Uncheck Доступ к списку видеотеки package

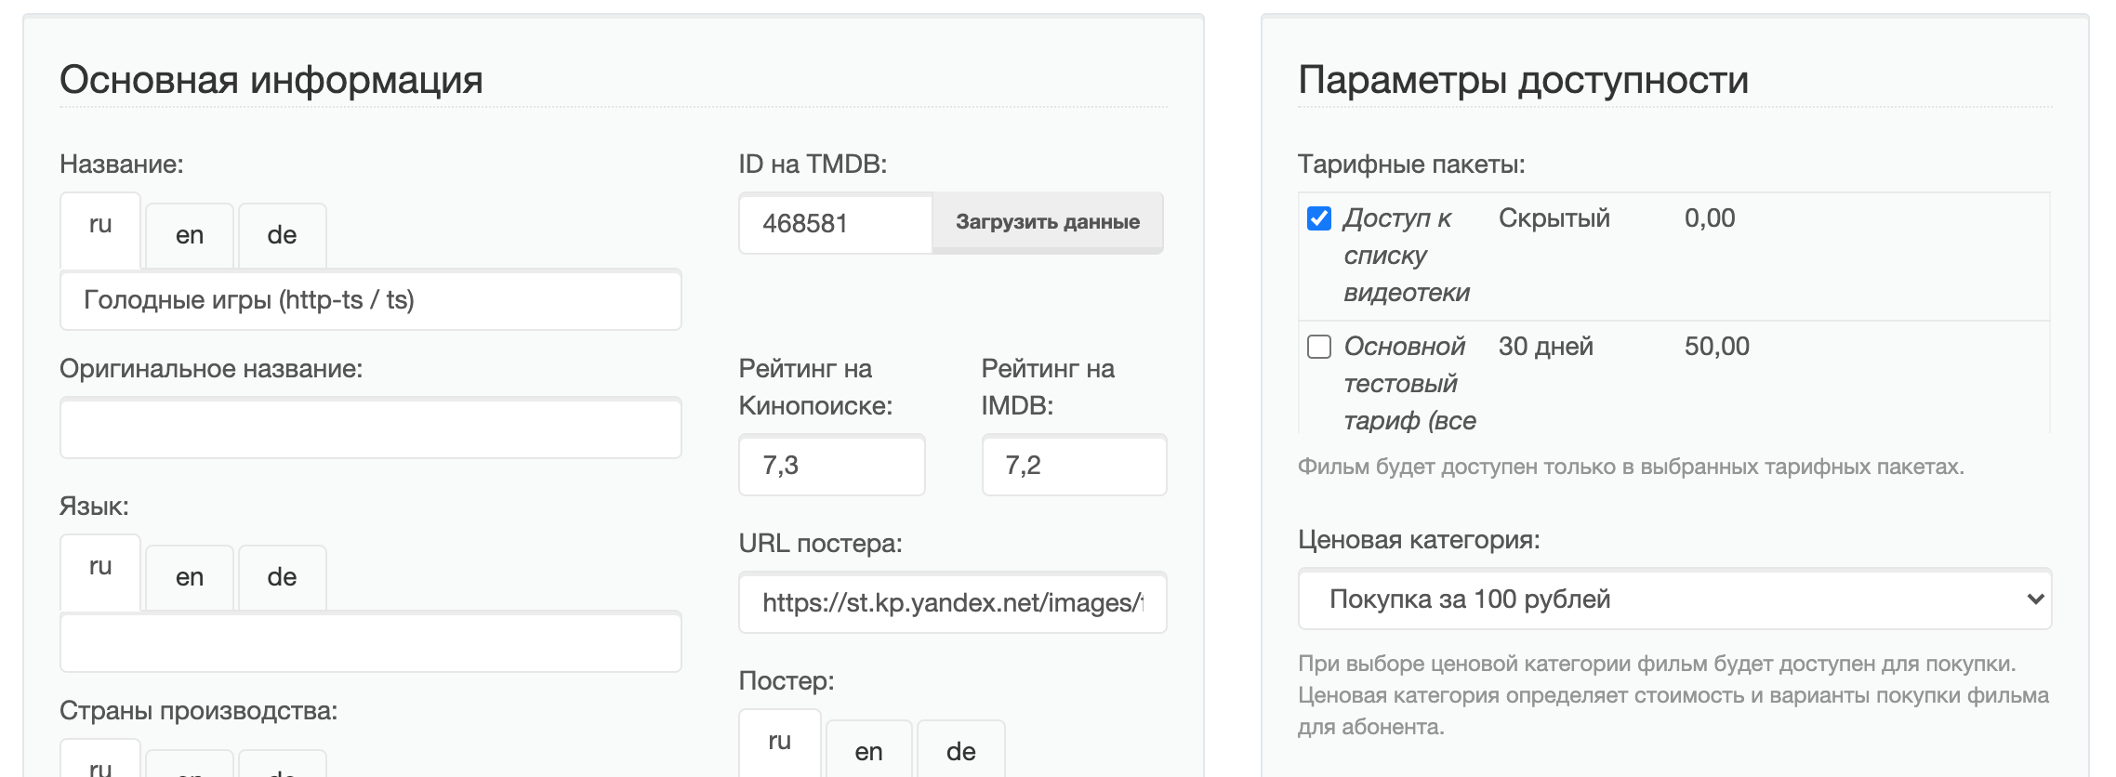pyautogui.click(x=1319, y=218)
